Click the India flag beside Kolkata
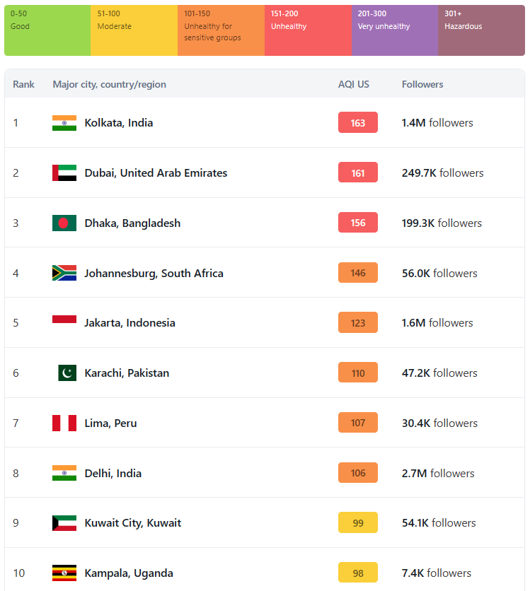The height and width of the screenshot is (591, 530). point(64,123)
